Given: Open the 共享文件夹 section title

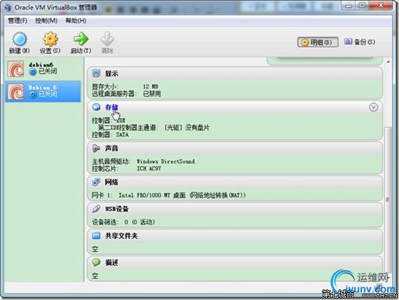Looking at the screenshot, I should [121, 236].
